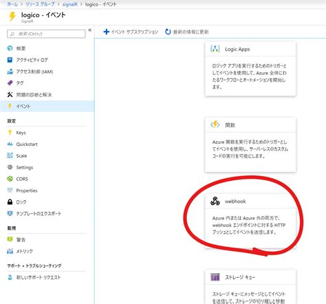Click the yellow key icon
The width and height of the screenshot is (326, 304).
[x=10, y=132]
